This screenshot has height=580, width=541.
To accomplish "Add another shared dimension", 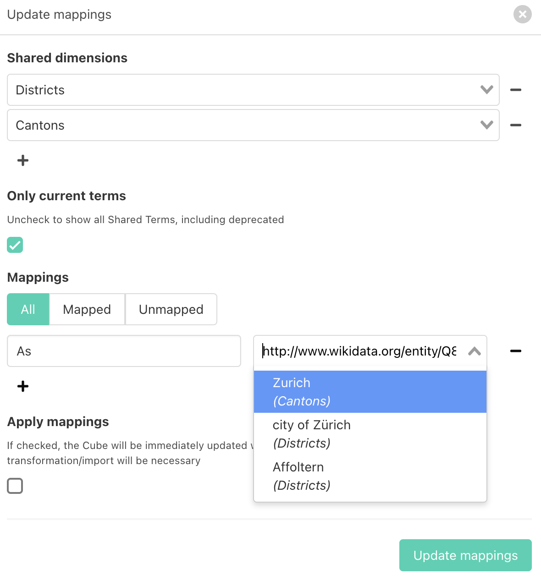I will pos(23,160).
